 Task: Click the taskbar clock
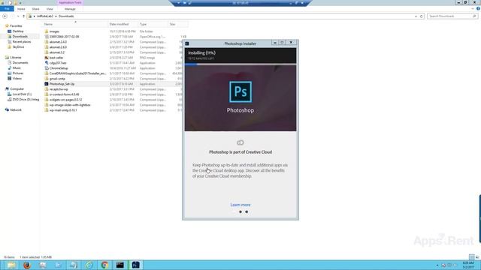[x=468, y=265]
